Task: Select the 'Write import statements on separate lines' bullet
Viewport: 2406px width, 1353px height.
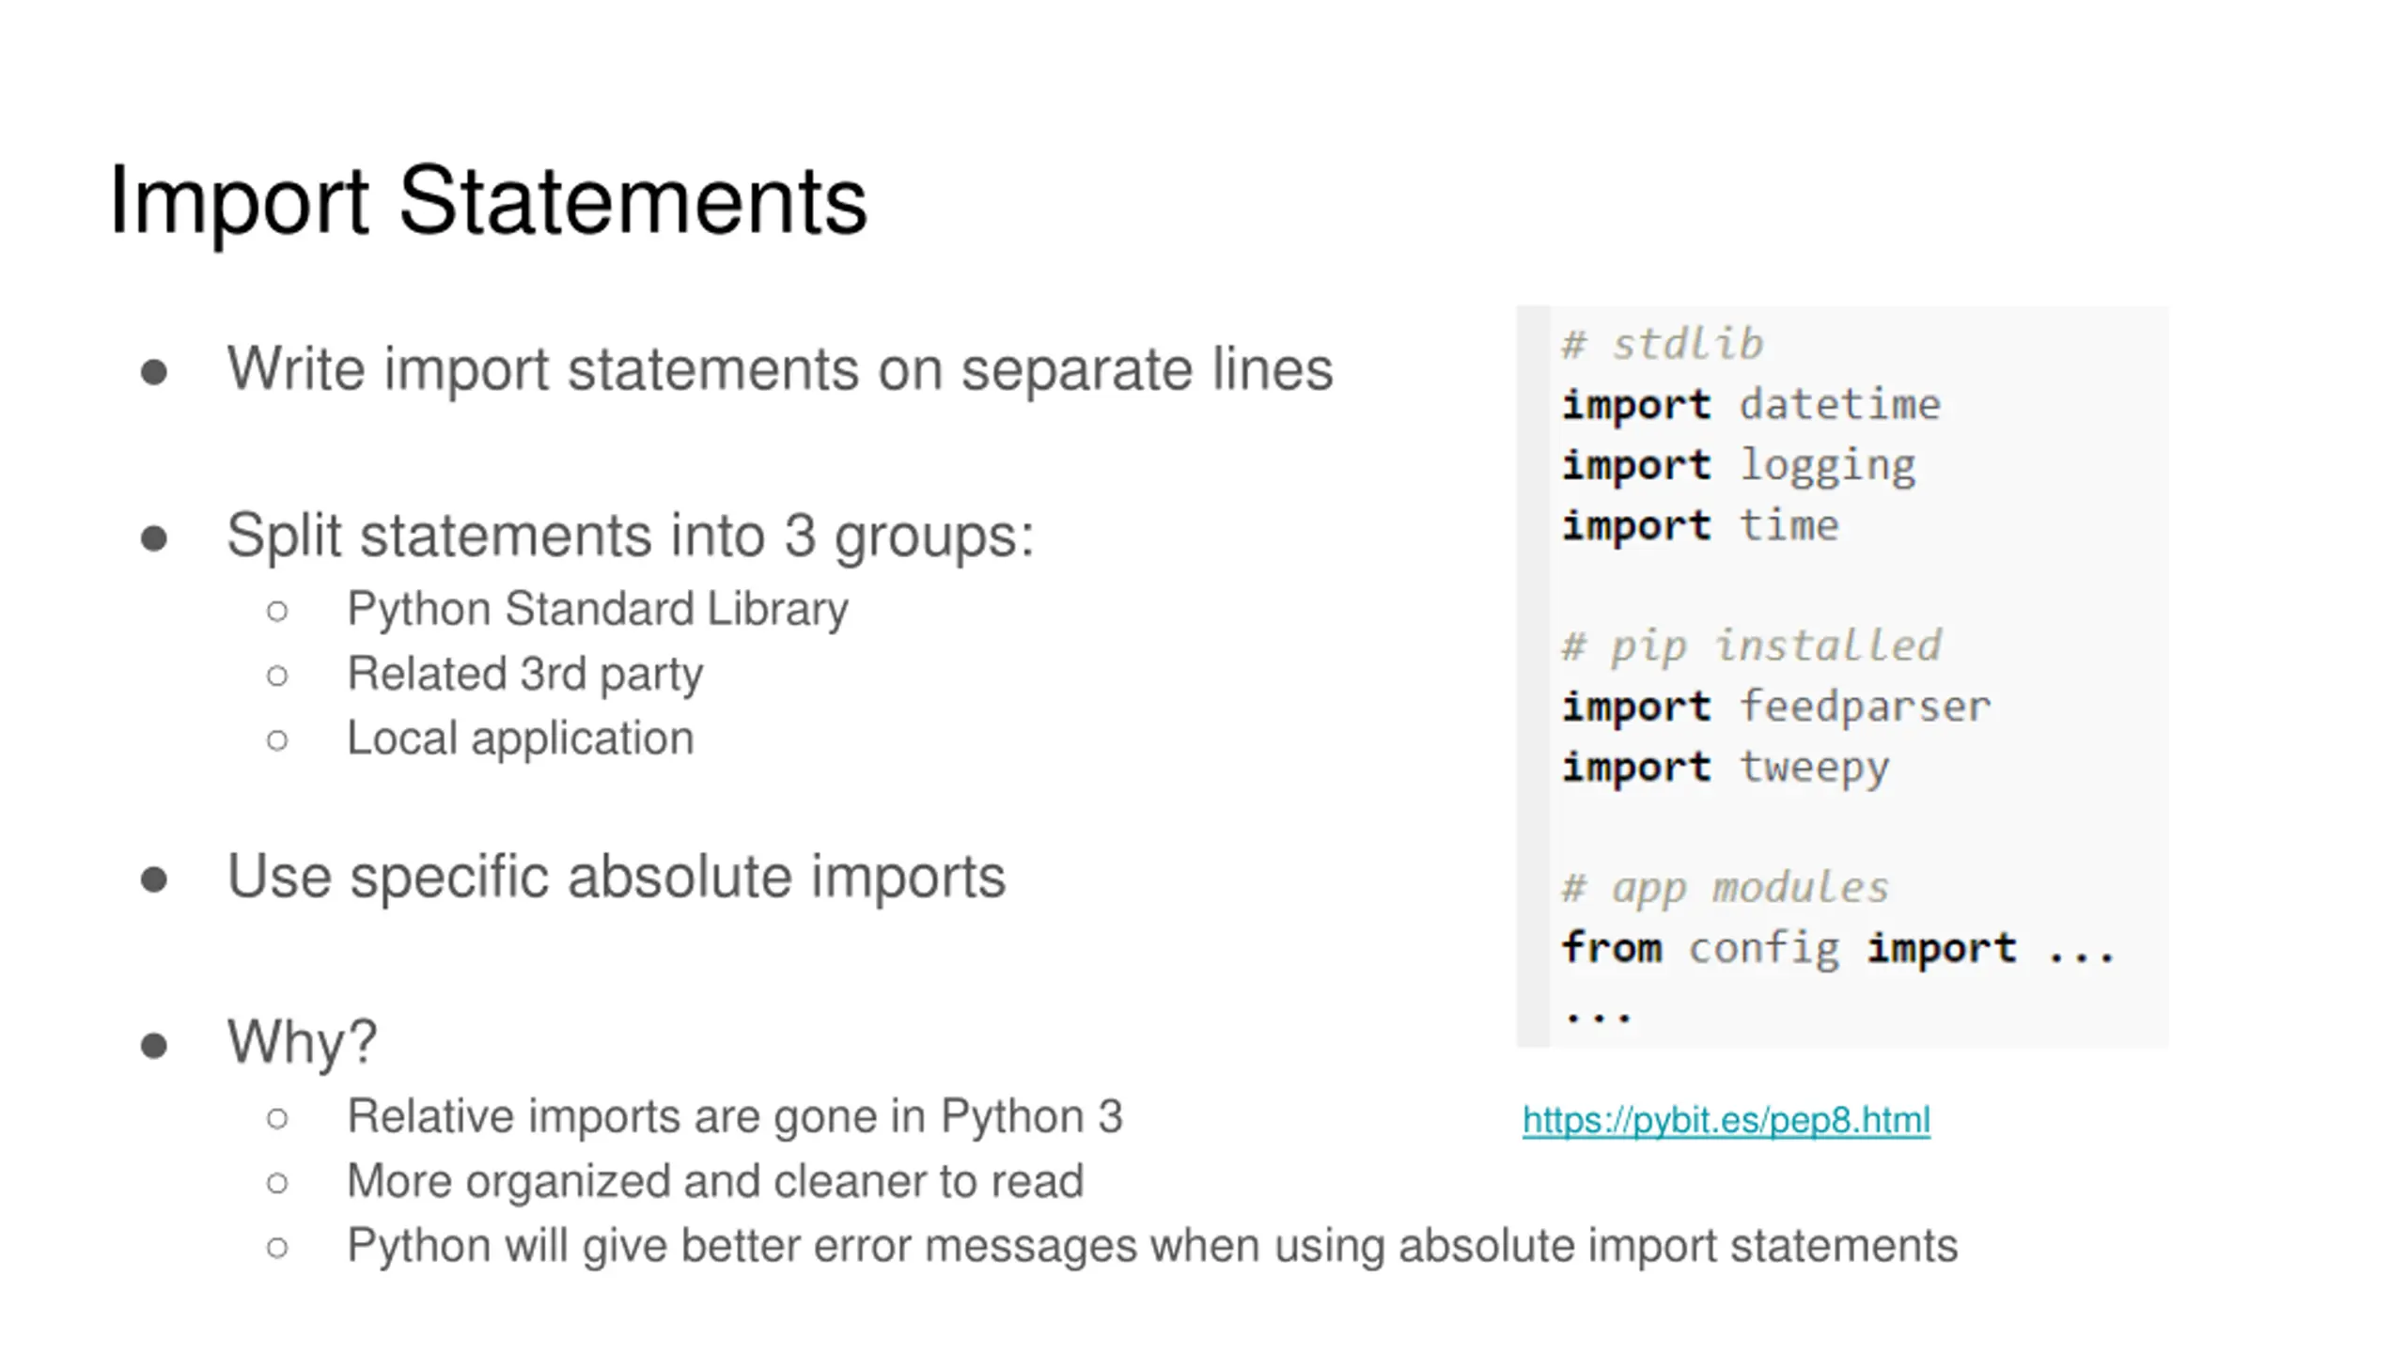Action: pos(780,368)
